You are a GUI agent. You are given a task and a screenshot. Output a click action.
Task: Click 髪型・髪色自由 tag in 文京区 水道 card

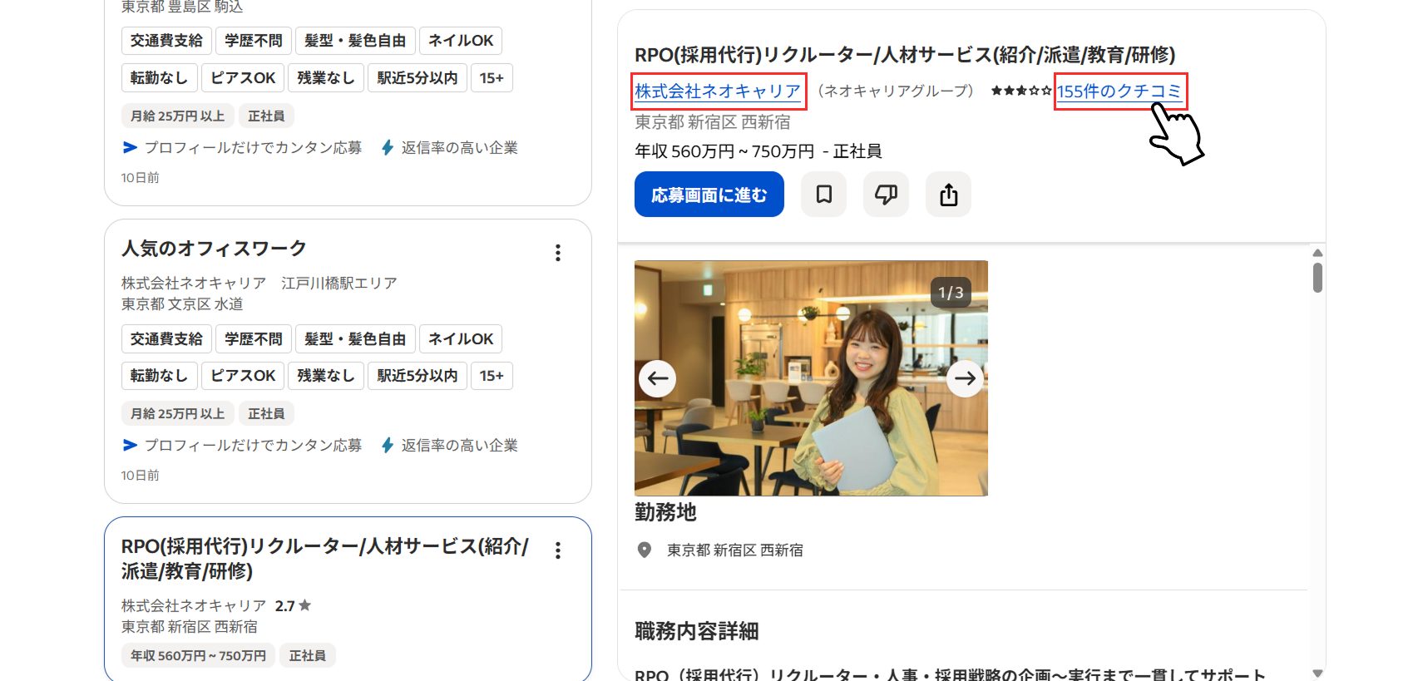coord(355,338)
